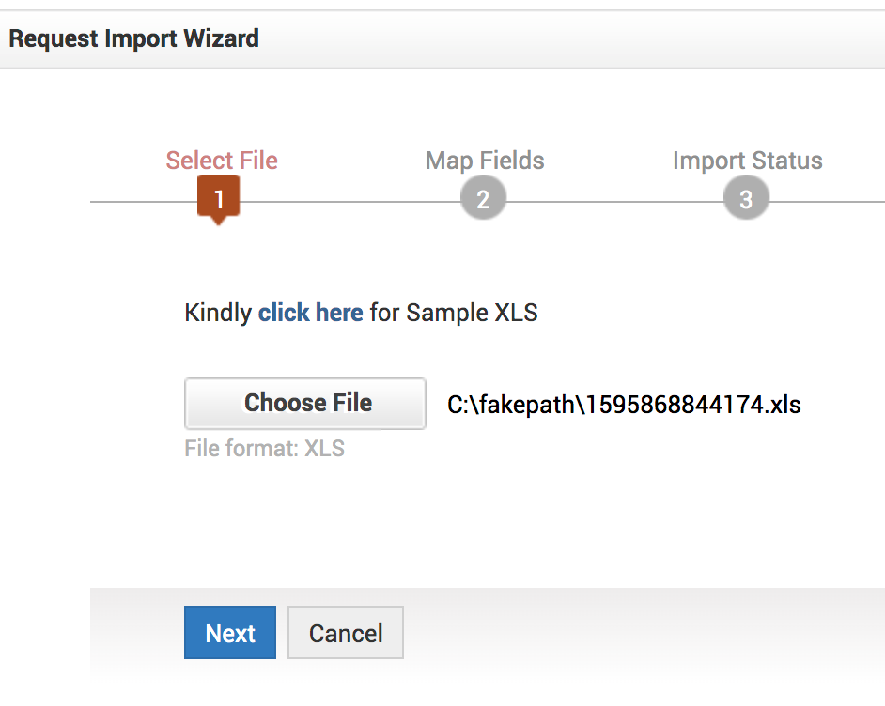This screenshot has height=706, width=885.
Task: Click progress line left of step 1
Action: (141, 202)
